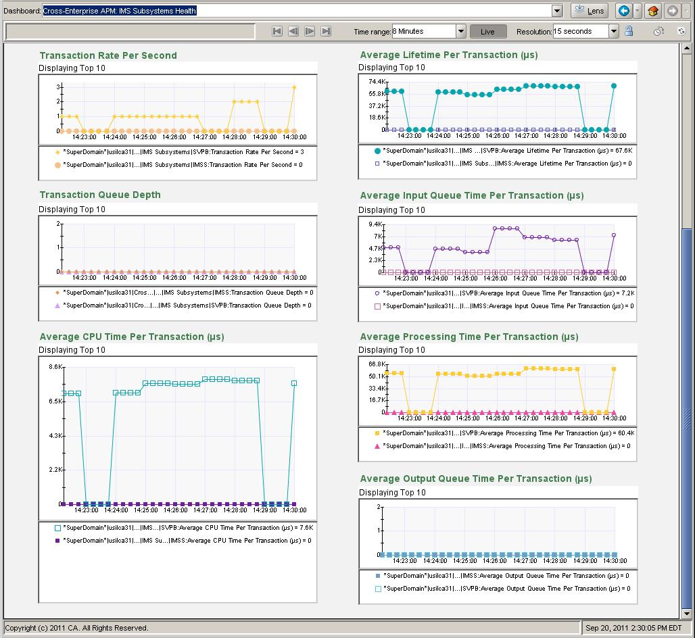This screenshot has width=695, height=638.
Task: Click yellow star swatch for SVPB Transaction Rate
Action: (57, 152)
